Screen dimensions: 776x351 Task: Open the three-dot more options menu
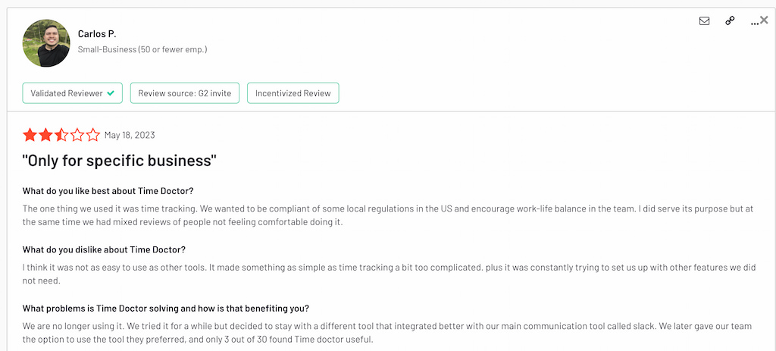tap(754, 23)
